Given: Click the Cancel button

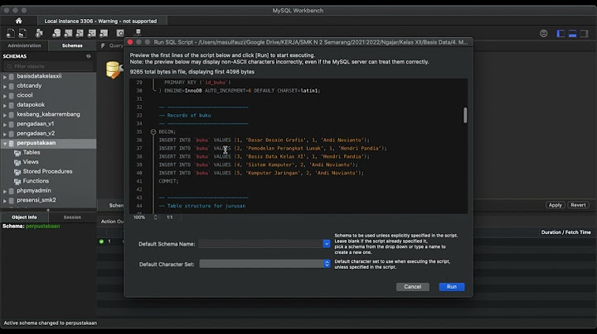Looking at the screenshot, I should click(412, 287).
